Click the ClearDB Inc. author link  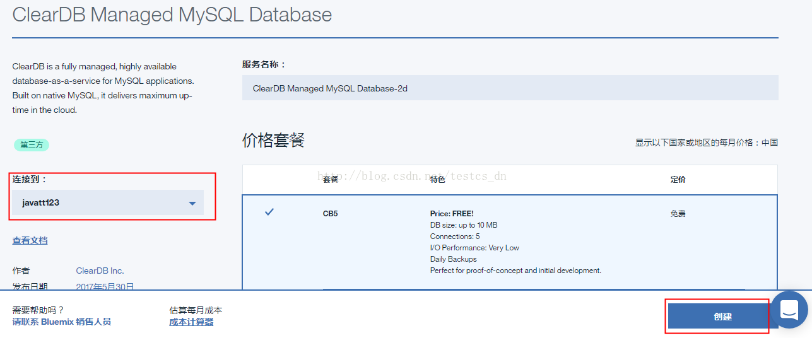coord(100,271)
